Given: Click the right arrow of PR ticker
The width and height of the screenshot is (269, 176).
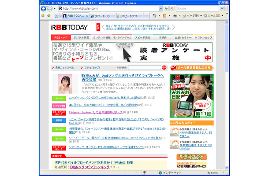Looking at the screenshot, I should click(173, 27).
